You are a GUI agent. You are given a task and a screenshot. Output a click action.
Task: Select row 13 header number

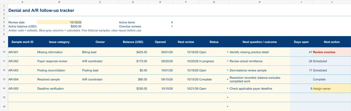[4, 79]
